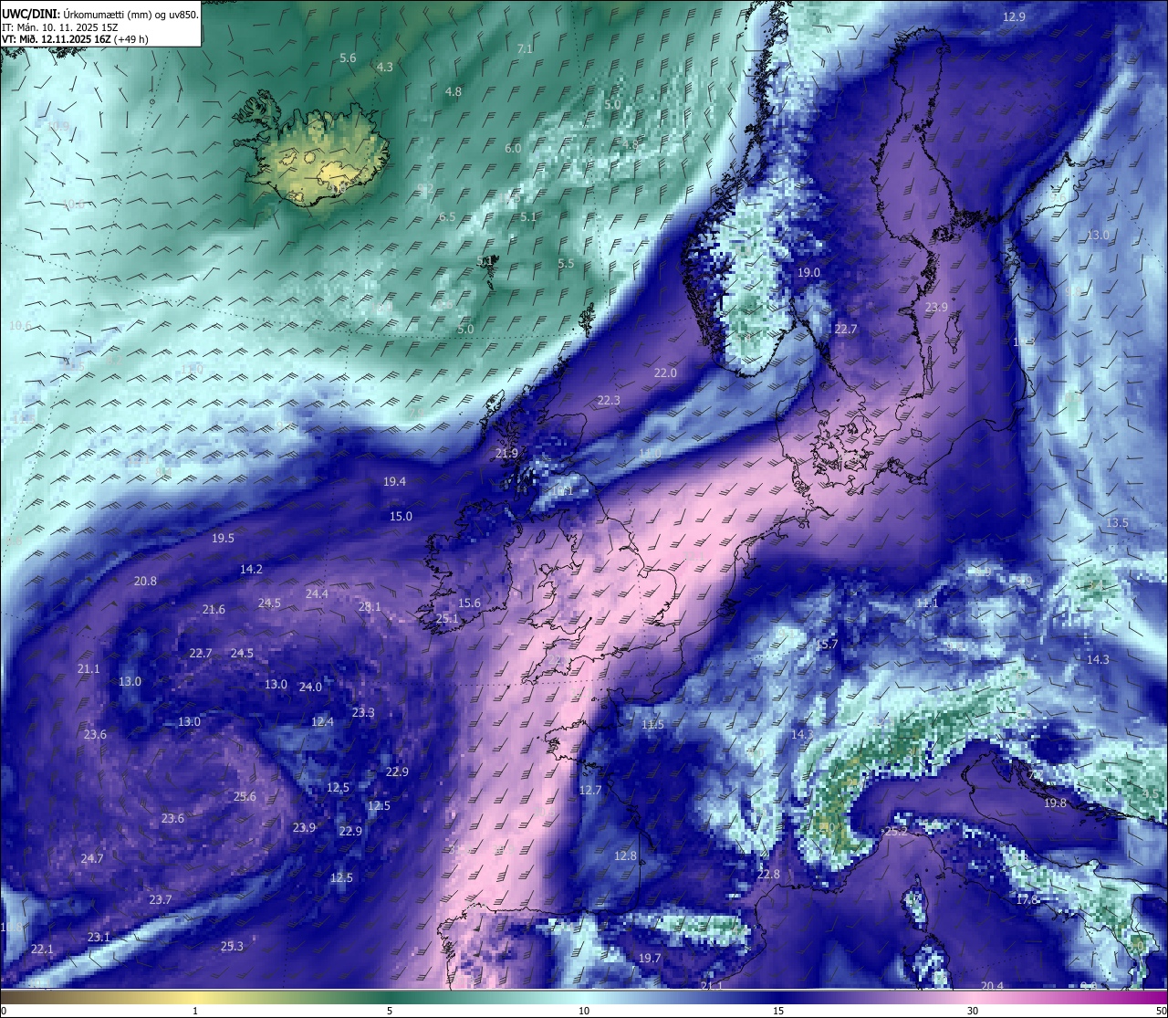
Task: Click the map value "5.5"
Action: click(x=566, y=264)
